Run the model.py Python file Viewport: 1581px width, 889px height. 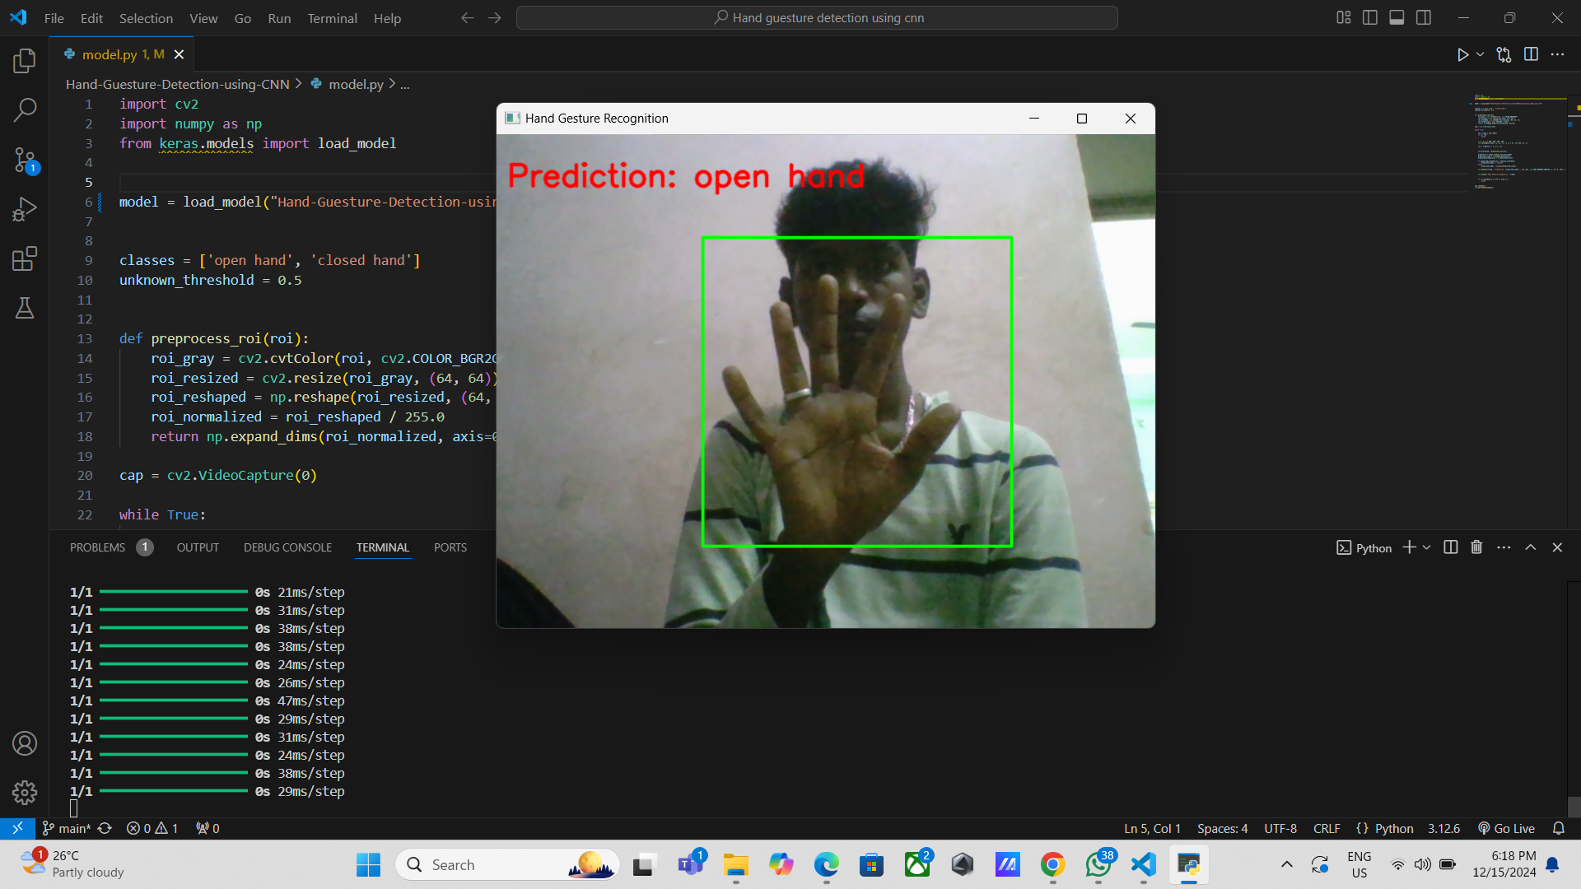[x=1462, y=54]
